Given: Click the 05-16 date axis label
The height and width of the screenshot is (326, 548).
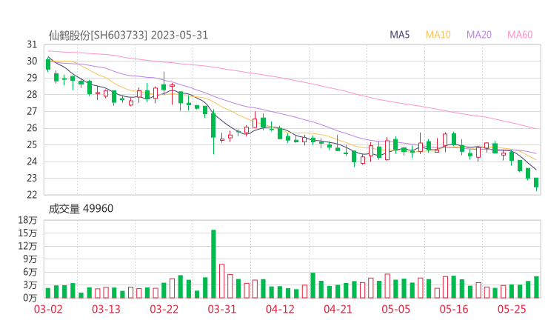Looking at the screenshot, I should coord(454,309).
